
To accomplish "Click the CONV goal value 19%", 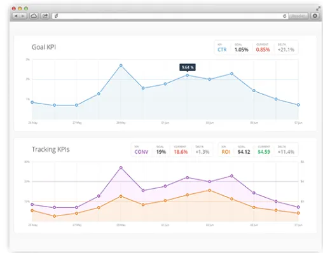I will 161,152.
